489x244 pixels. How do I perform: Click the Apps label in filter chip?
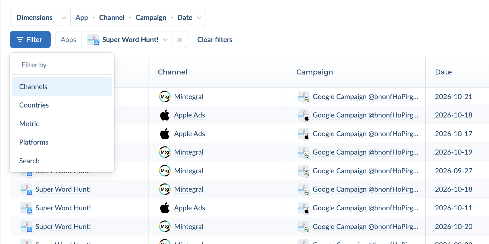pos(69,40)
